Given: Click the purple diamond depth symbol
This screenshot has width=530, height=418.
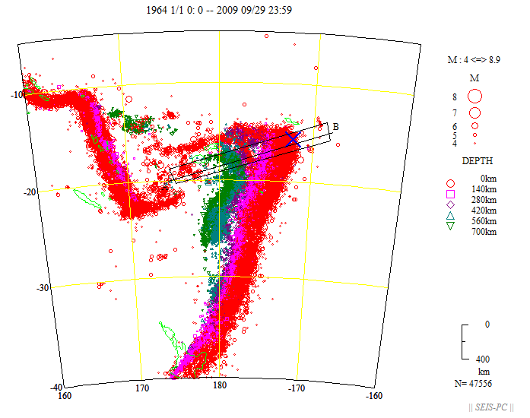Looking at the screenshot, I should pyautogui.click(x=450, y=204).
